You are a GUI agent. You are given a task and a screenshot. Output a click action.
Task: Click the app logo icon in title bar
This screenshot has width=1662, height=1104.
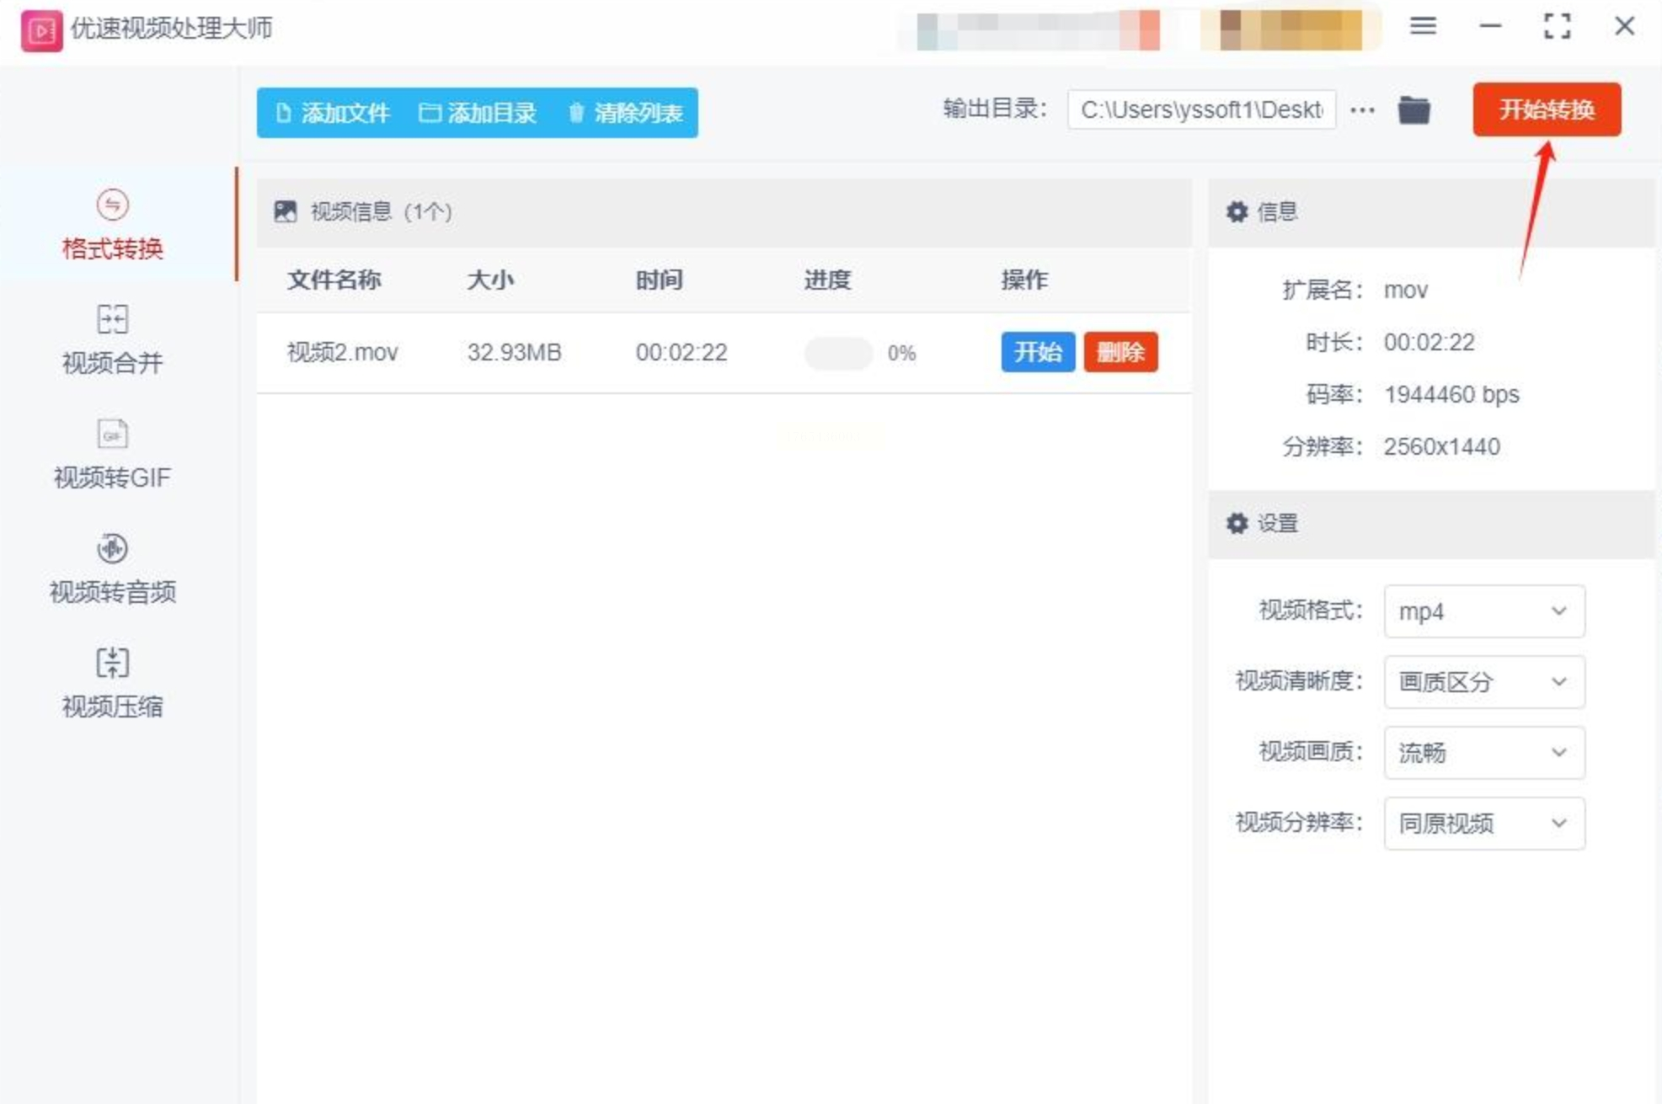coord(41,29)
